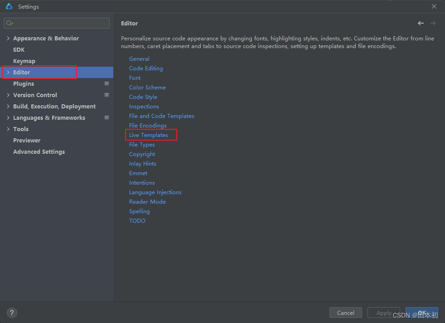
Task: Select the SDK settings item
Action: (x=19, y=50)
